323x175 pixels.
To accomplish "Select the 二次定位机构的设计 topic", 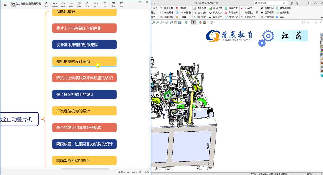I will 85,111.
